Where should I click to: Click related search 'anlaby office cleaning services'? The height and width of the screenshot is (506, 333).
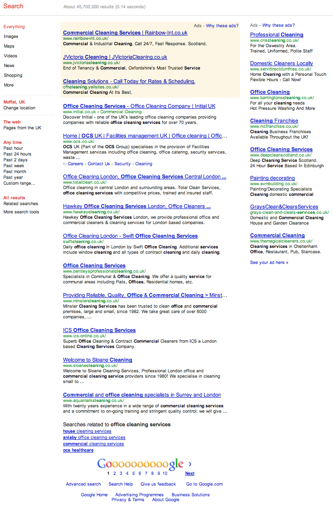[94, 437]
